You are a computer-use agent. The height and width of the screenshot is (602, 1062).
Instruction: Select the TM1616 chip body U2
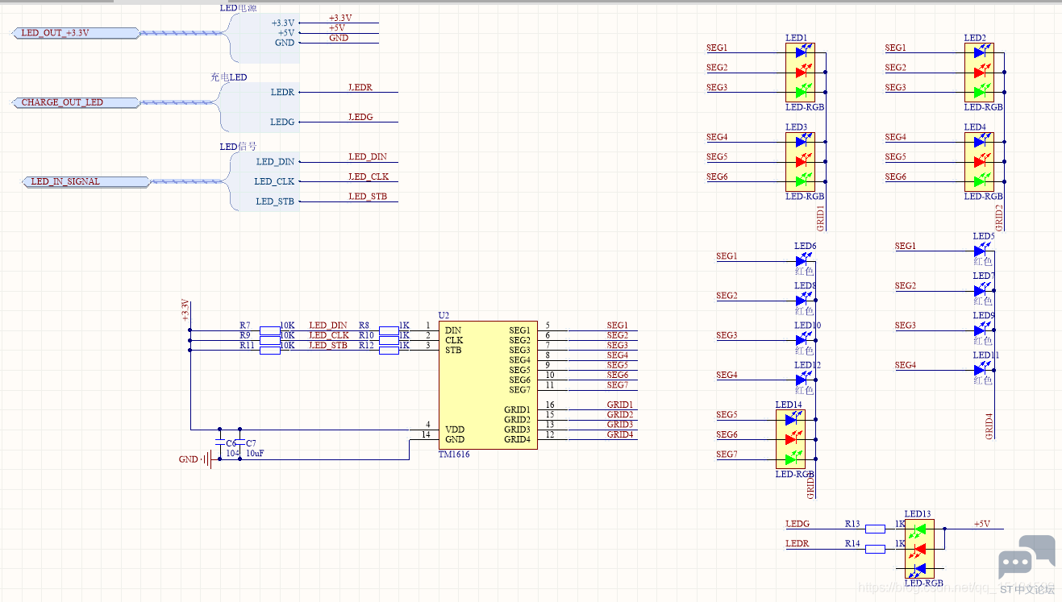[x=488, y=385]
